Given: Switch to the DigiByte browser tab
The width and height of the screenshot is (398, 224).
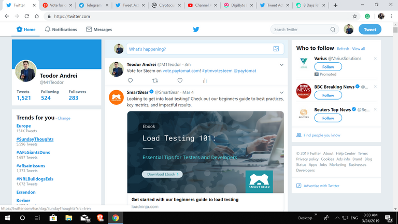Looking at the screenshot, I should click(x=238, y=5).
